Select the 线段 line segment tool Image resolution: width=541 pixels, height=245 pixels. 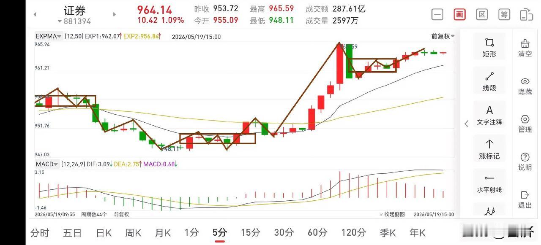pyautogui.click(x=489, y=81)
